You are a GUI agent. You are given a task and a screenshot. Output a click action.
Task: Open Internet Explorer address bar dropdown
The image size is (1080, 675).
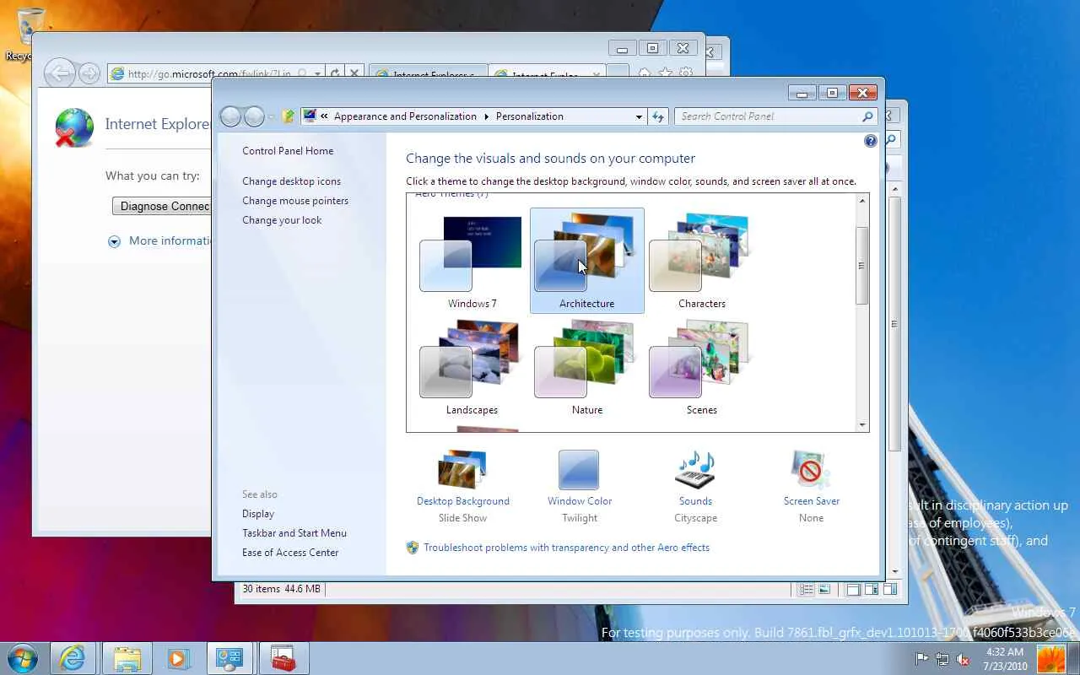point(318,73)
